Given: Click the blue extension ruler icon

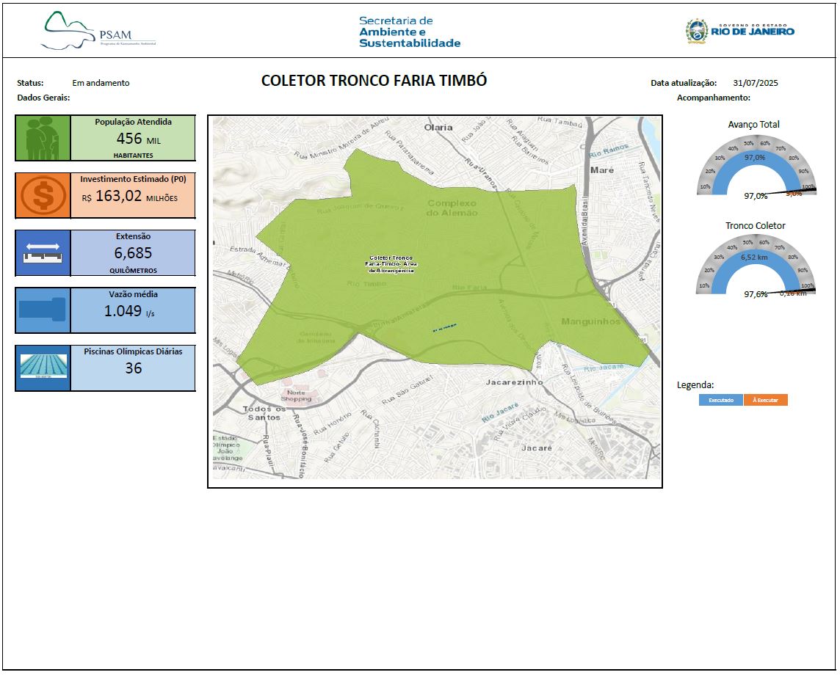Looking at the screenshot, I should tap(43, 253).
